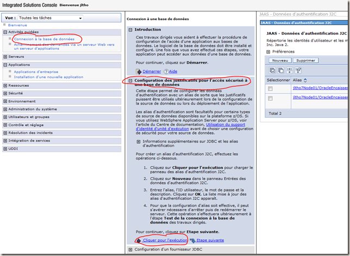Click the Cliquer pour l'exécution link
Viewport: 350px width, 256px height.
point(165,240)
